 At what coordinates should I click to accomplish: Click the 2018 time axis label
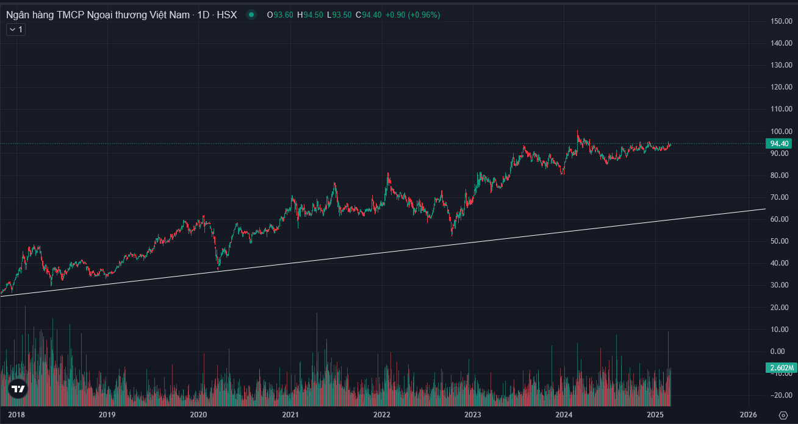point(17,415)
